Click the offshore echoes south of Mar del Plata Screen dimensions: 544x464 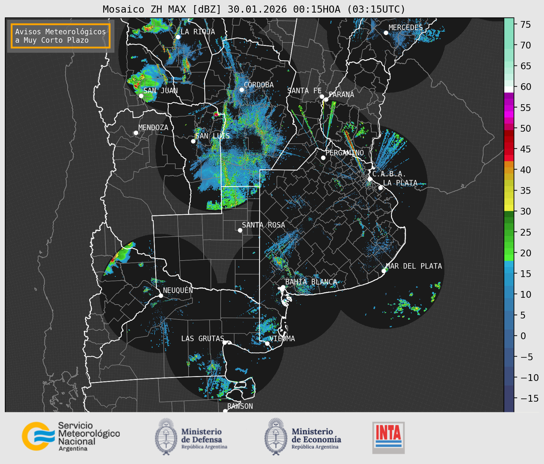point(408,306)
